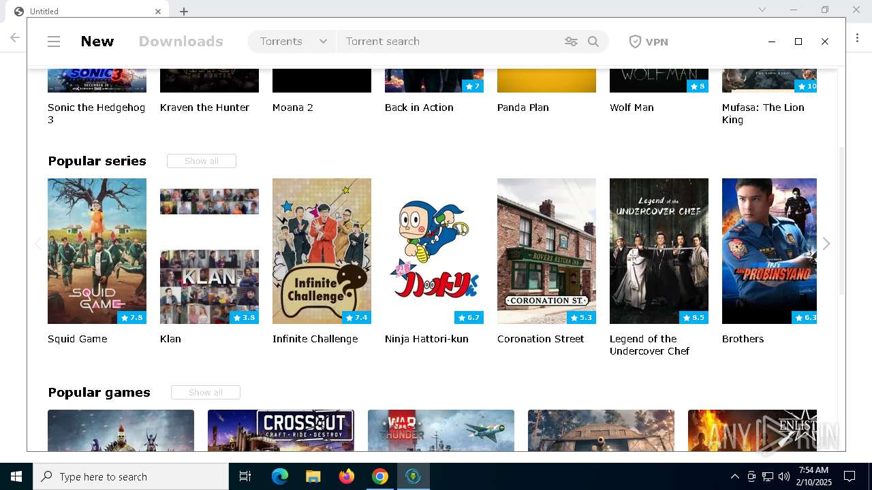
Task: Click Moana 2 title
Action: pos(292,108)
